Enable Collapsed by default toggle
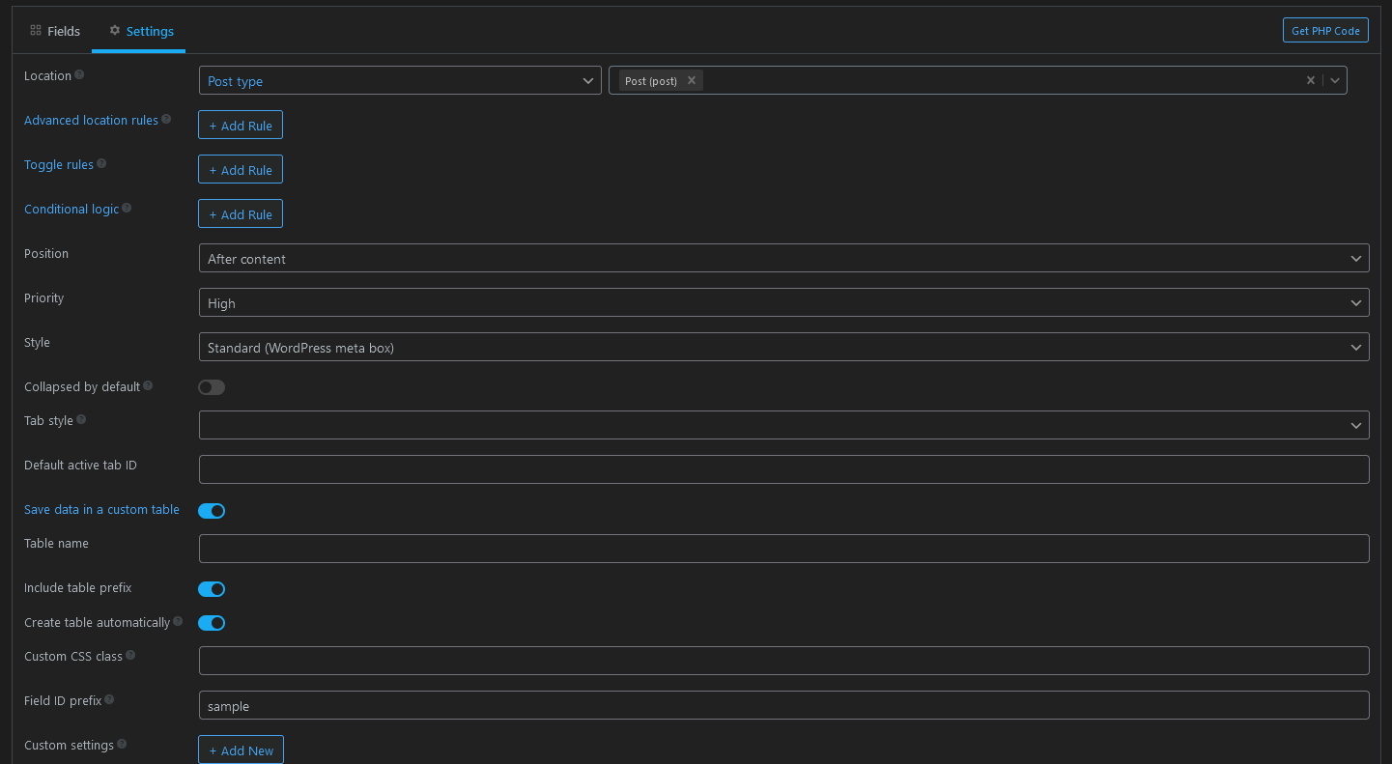 (x=212, y=387)
